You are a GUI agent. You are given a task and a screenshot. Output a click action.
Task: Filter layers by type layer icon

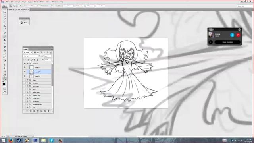(41, 52)
